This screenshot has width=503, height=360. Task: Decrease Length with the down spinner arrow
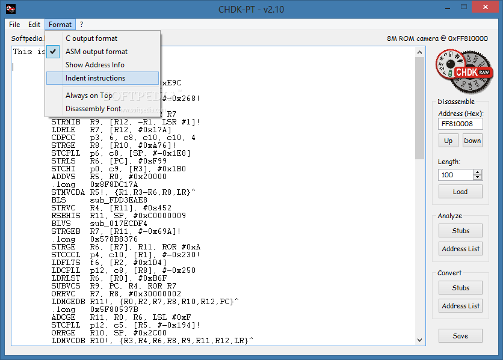(x=478, y=177)
